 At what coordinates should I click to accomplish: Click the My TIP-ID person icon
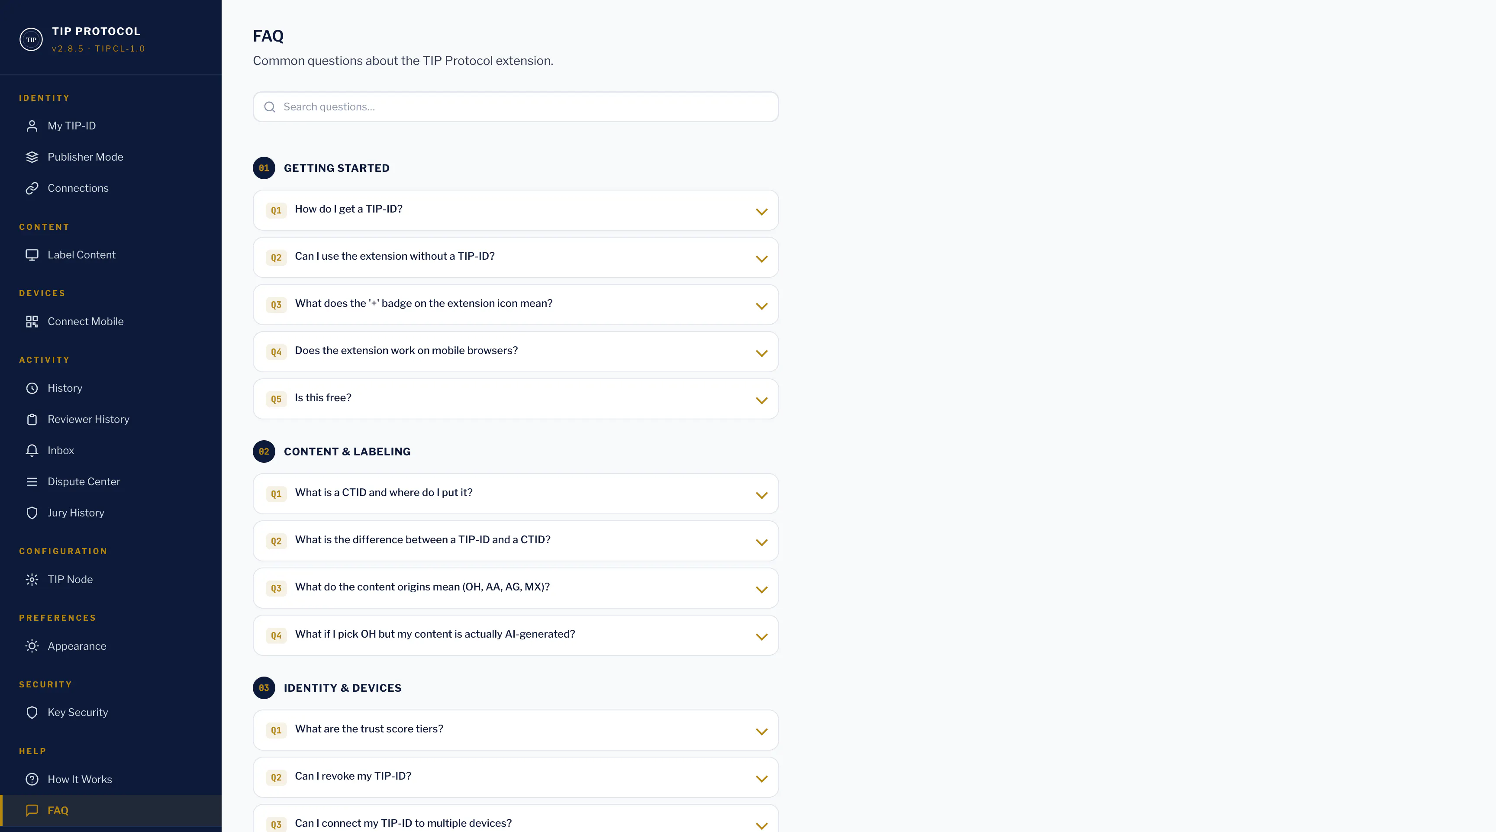[x=32, y=126]
